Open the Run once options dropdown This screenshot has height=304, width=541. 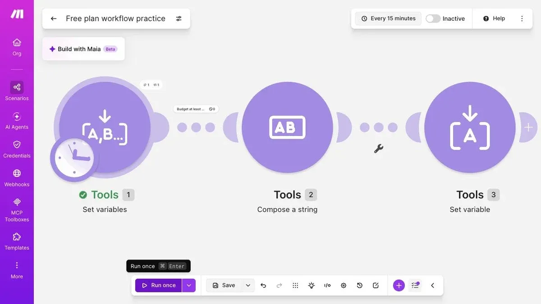(x=189, y=285)
